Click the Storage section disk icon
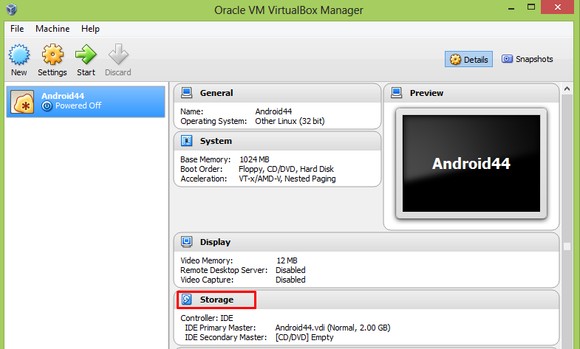Screen dimensions: 580x349 coord(186,300)
